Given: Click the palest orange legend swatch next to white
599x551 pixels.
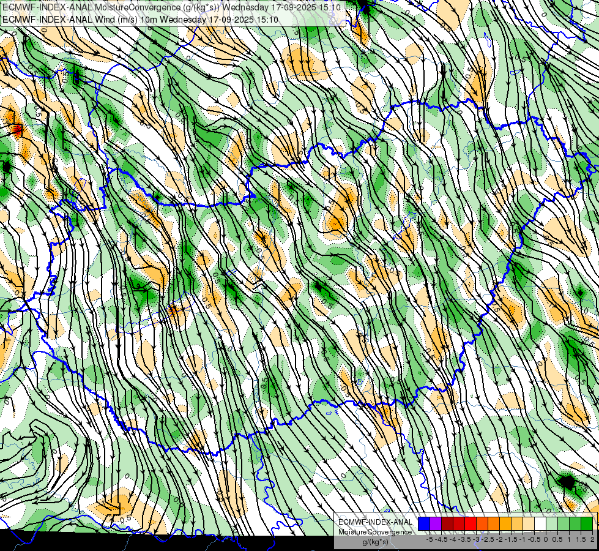Looking at the screenshot, I should (529, 523).
